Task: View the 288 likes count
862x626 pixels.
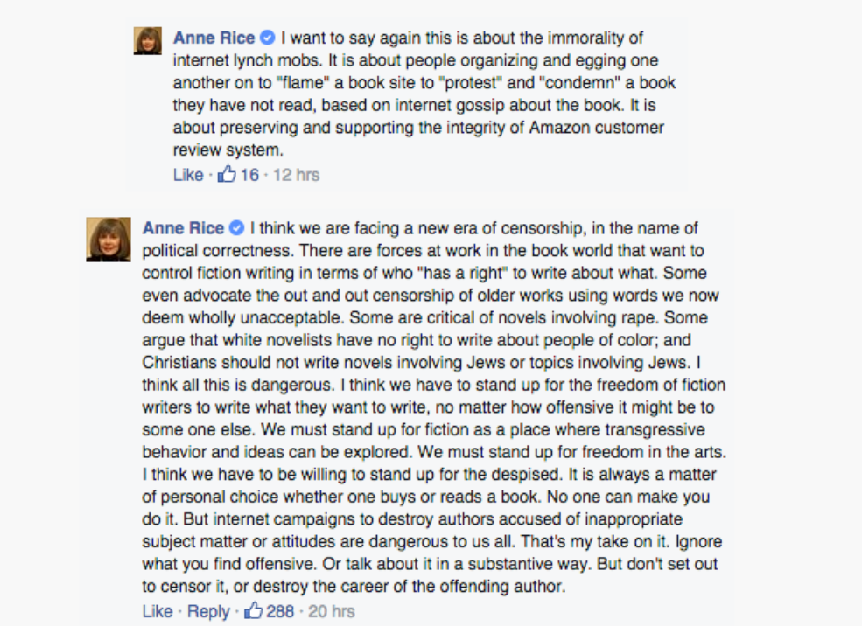Action: (x=280, y=610)
